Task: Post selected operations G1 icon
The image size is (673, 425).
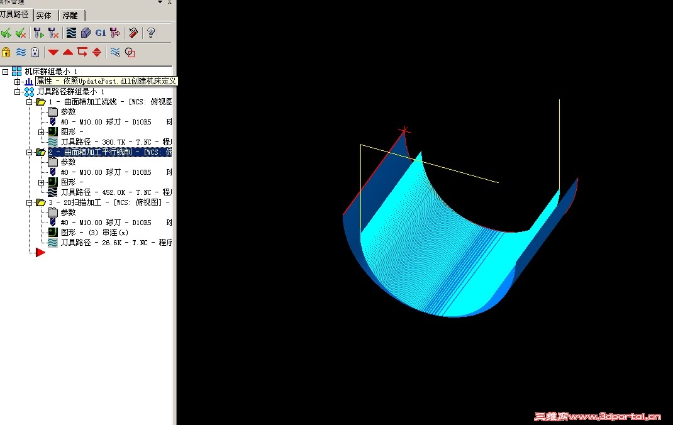Action: pos(101,33)
